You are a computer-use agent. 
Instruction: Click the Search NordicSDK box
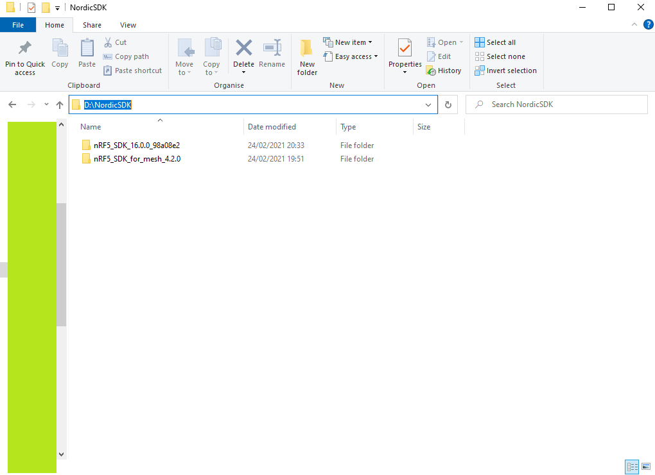556,104
